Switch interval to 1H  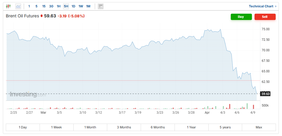tap(59, 6)
